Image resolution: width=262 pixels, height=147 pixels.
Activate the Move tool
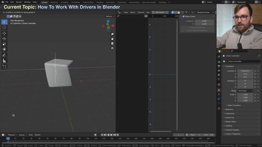pos(5,33)
